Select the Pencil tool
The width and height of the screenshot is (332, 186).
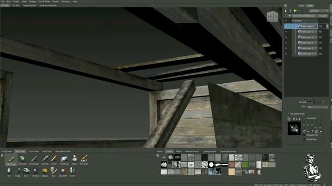tap(54, 160)
